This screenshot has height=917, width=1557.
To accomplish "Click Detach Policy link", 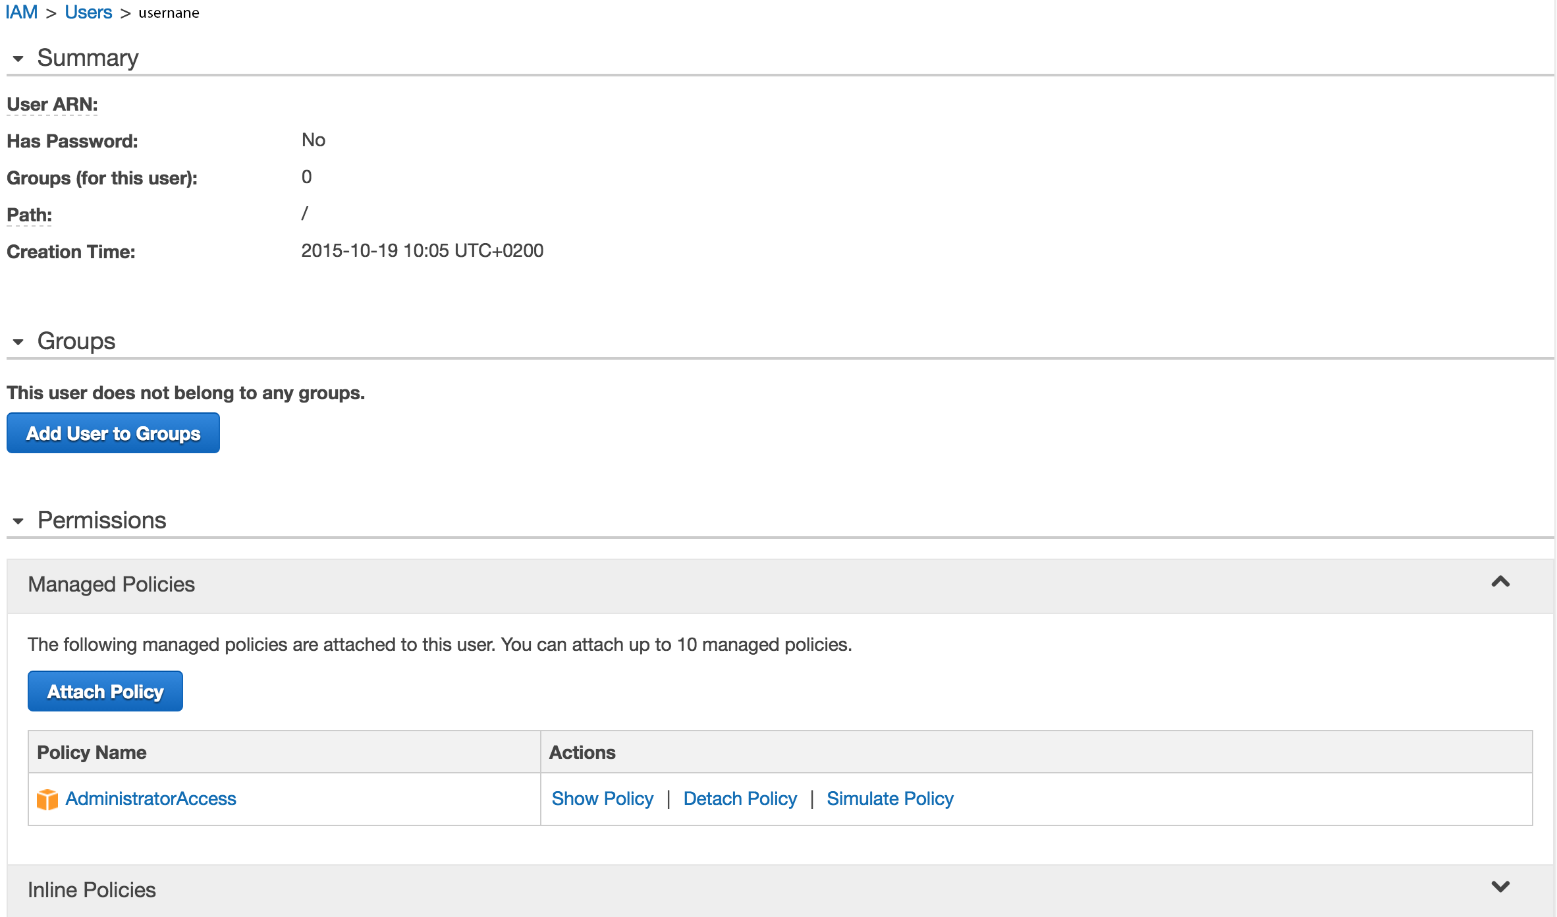I will coord(740,798).
